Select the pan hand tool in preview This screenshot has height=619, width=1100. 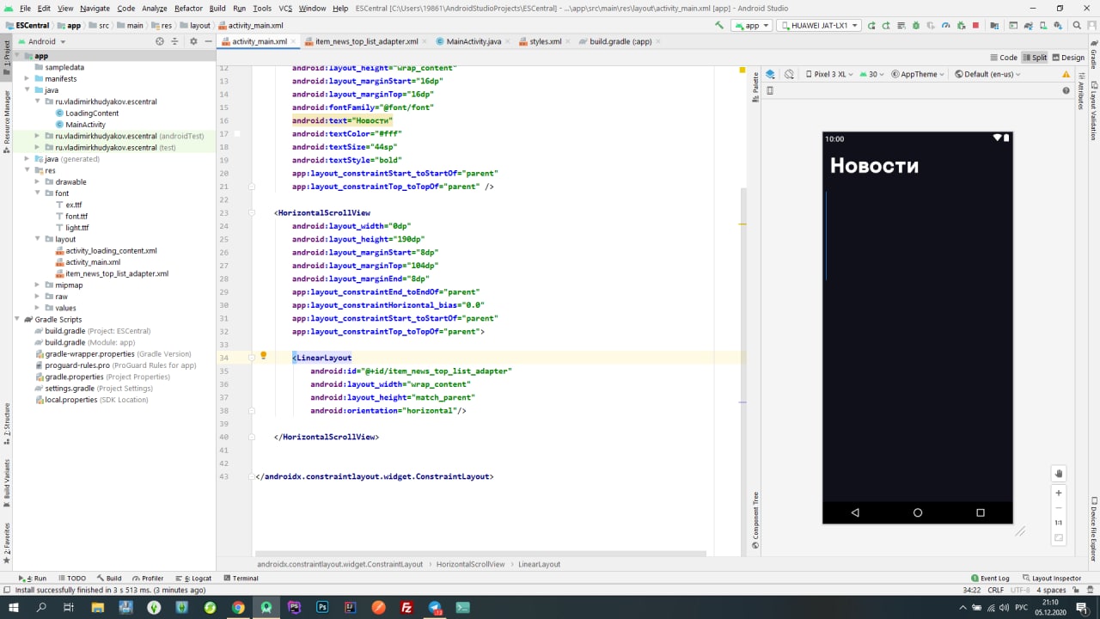coord(1059,474)
